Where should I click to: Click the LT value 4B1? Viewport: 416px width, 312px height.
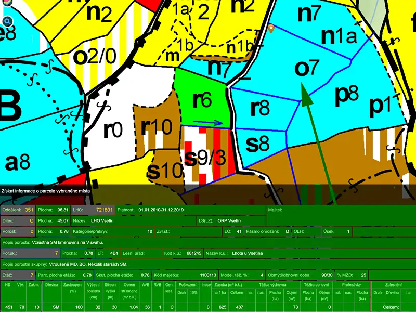coord(114,253)
